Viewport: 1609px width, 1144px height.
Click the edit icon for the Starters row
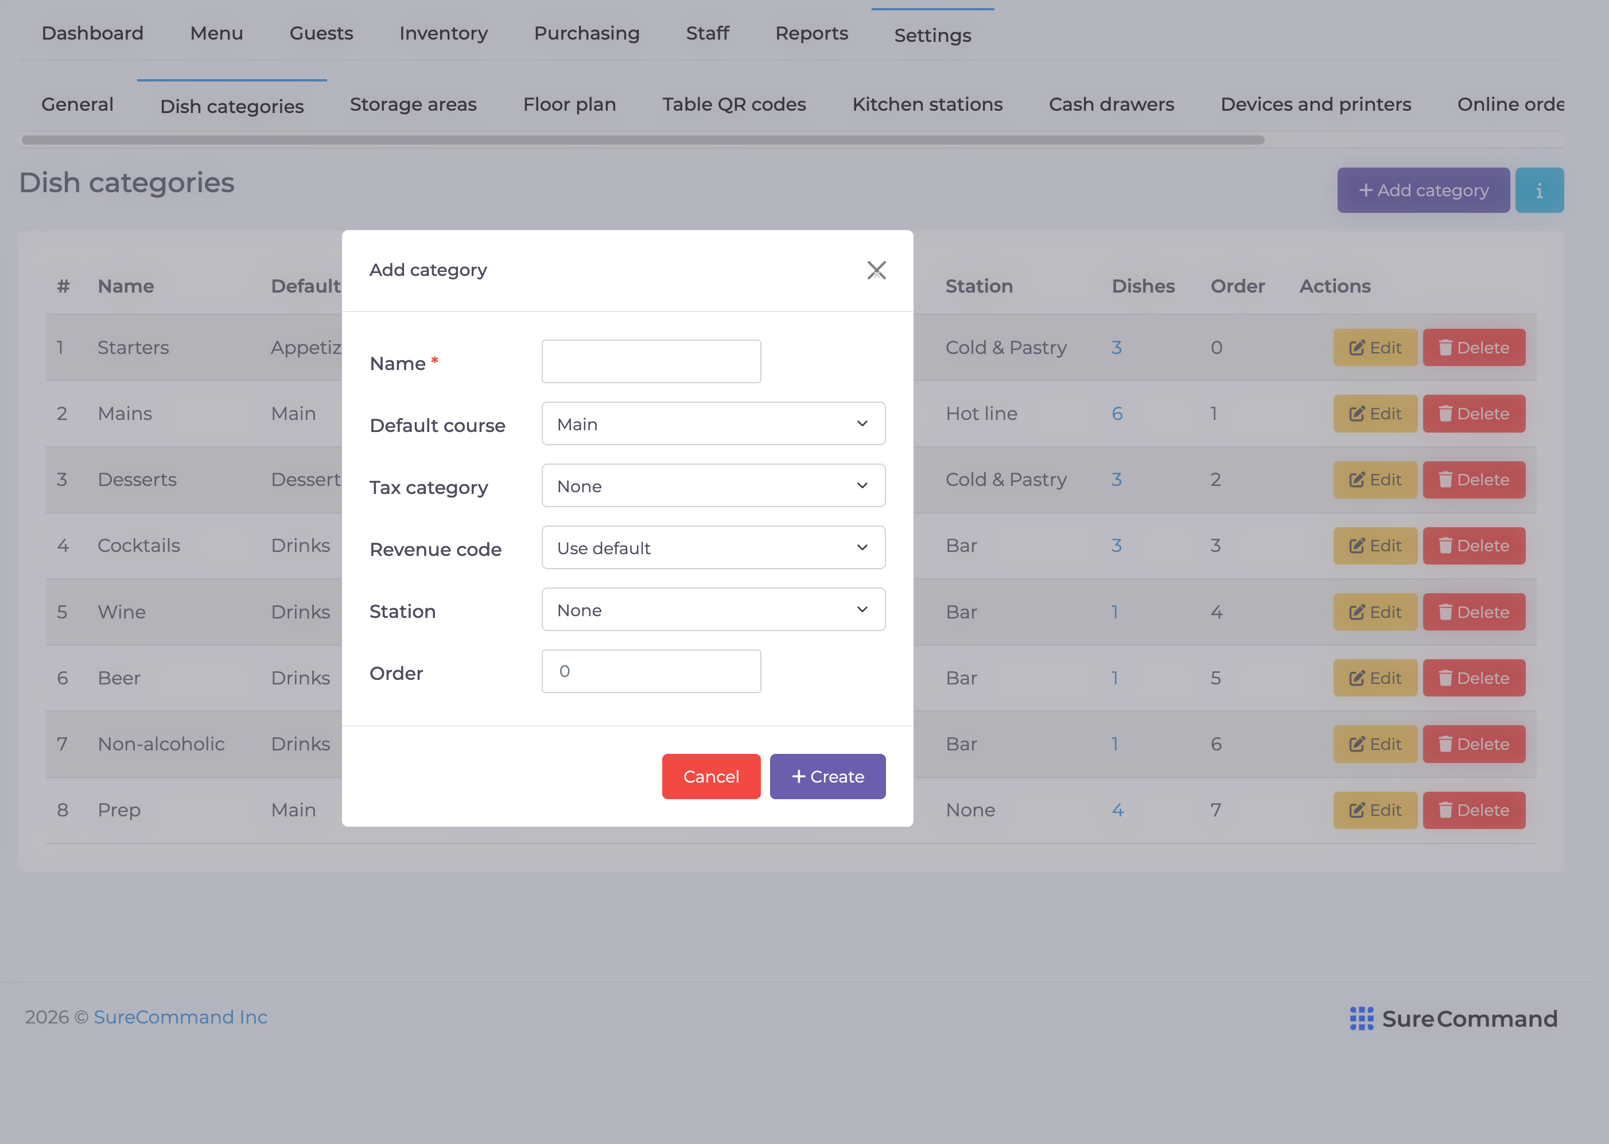(x=1356, y=348)
